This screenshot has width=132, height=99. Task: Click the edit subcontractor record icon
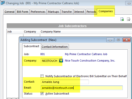129,19
